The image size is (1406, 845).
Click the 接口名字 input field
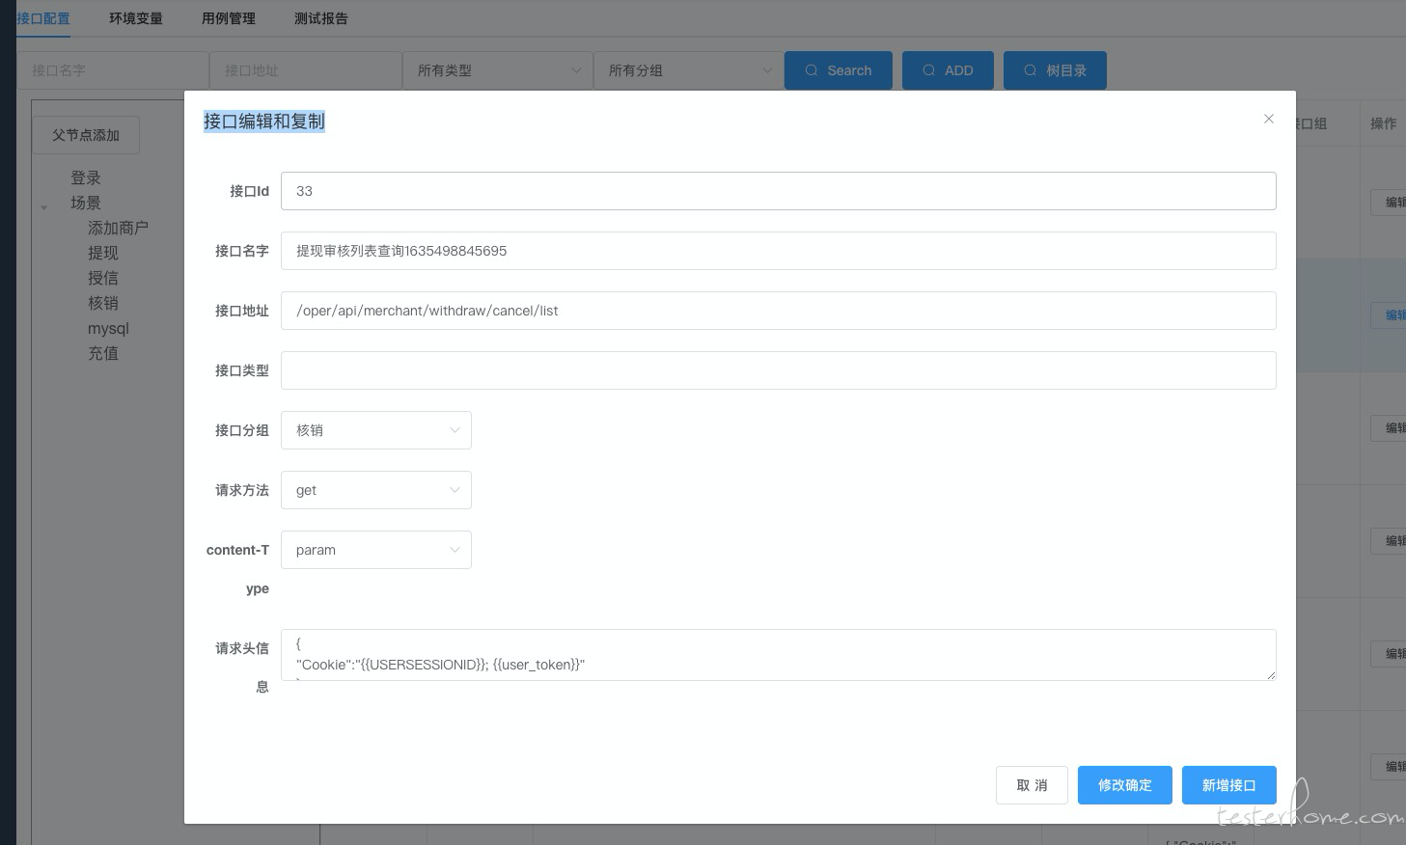pyautogui.click(x=778, y=251)
